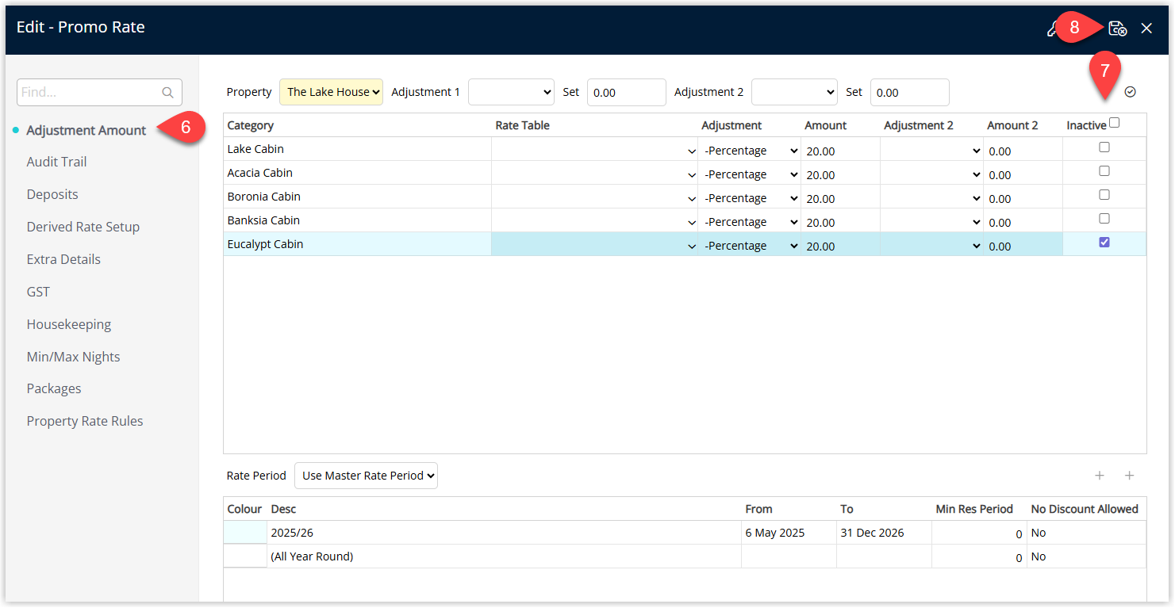Go to the Deposits section
The image size is (1175, 608).
tap(52, 194)
